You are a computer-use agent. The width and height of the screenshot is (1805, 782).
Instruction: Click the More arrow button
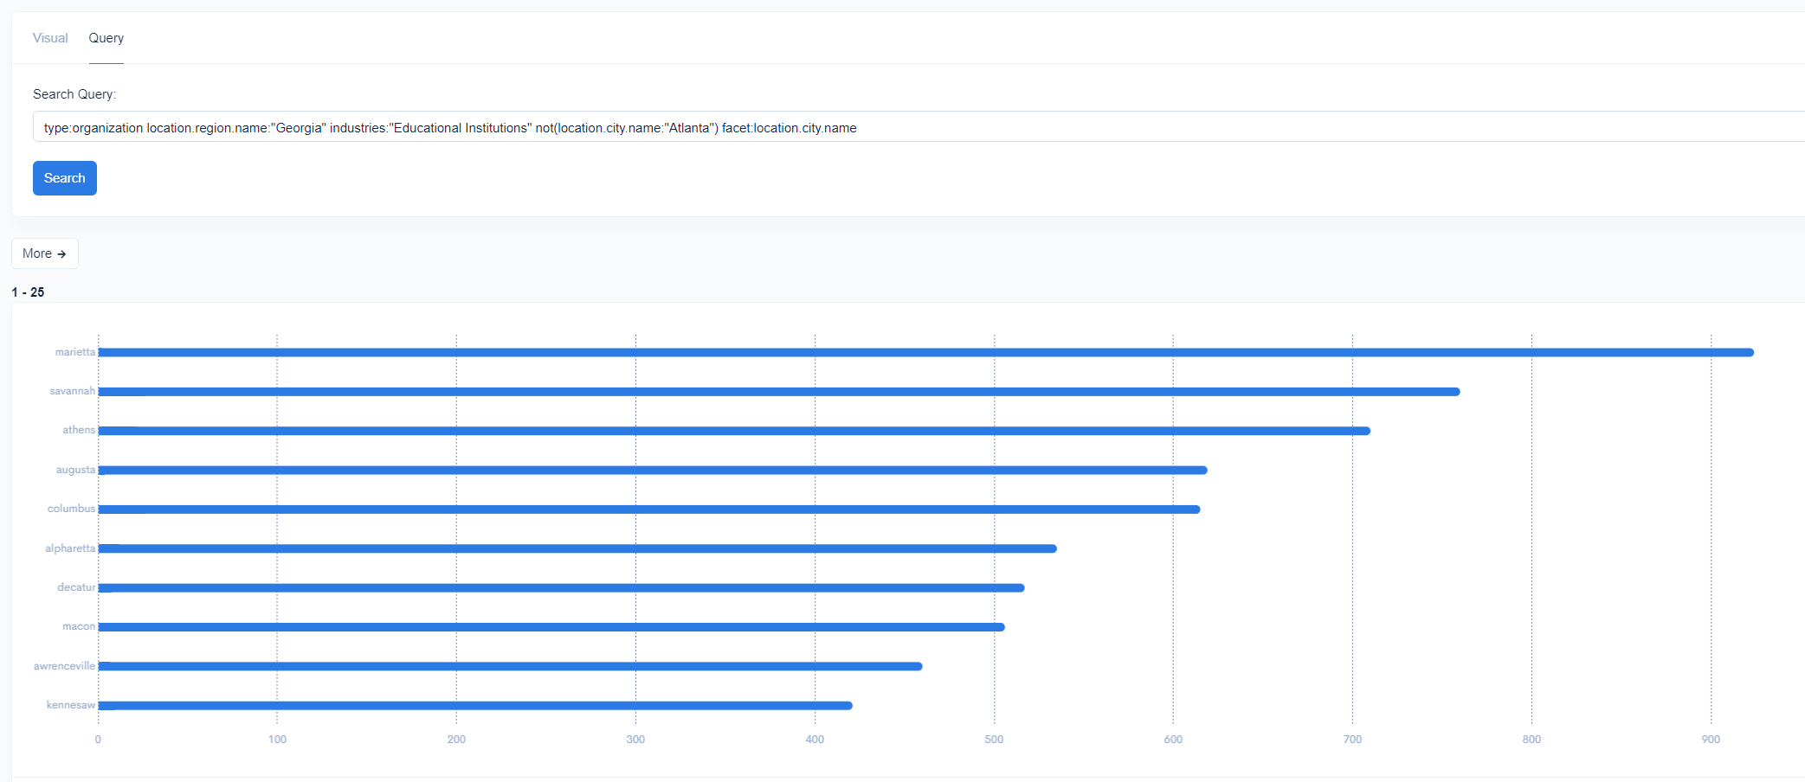[x=45, y=253]
